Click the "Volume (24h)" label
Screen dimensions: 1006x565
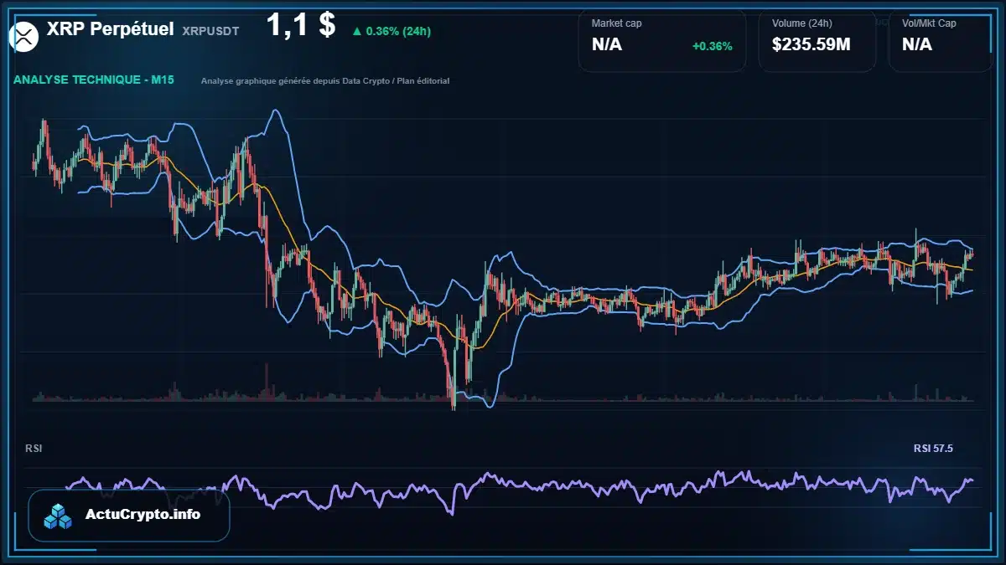click(x=801, y=23)
